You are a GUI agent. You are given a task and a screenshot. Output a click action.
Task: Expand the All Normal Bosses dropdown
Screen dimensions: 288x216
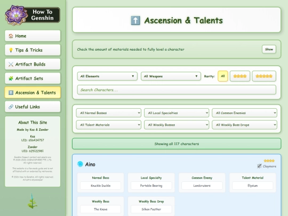coord(109,113)
